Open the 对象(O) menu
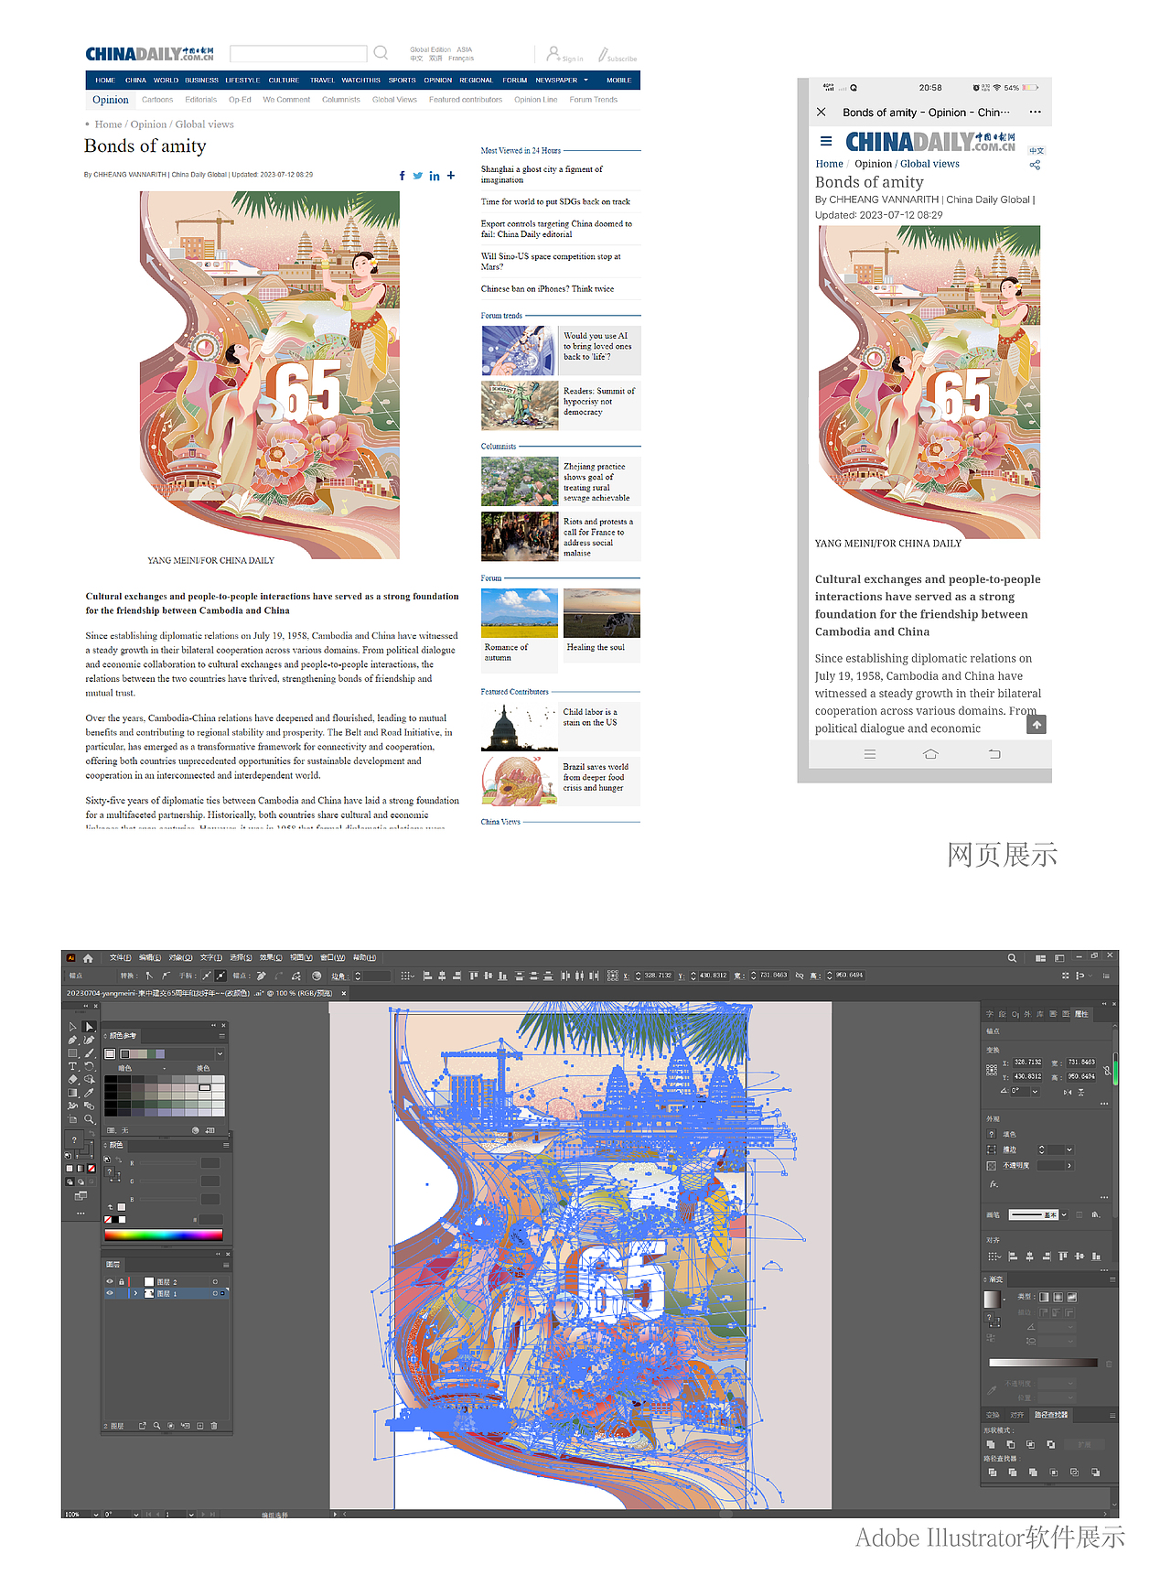The width and height of the screenshot is (1171, 1575). pyautogui.click(x=180, y=958)
